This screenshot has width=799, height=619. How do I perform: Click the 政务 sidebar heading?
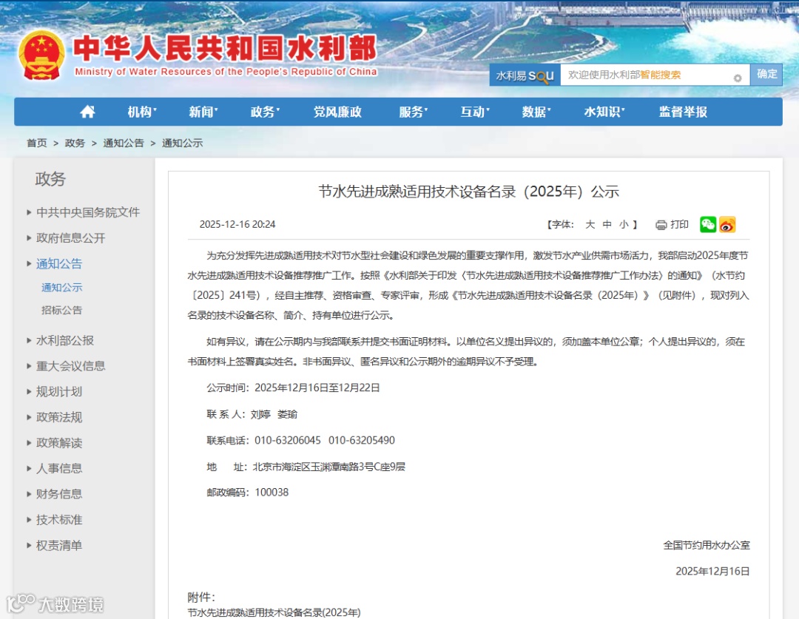tap(50, 179)
